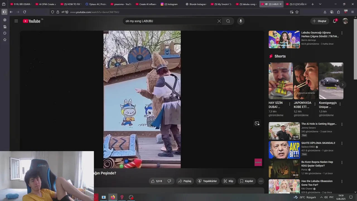This screenshot has width=357, height=201.
Task: Open the account avatar menu
Action: click(345, 21)
